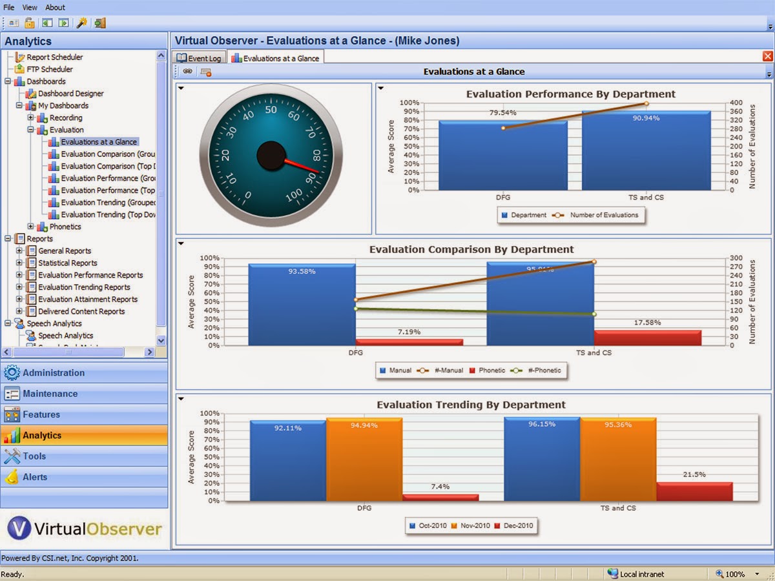Image resolution: width=775 pixels, height=581 pixels.
Task: Open the Features section
Action: click(84, 414)
